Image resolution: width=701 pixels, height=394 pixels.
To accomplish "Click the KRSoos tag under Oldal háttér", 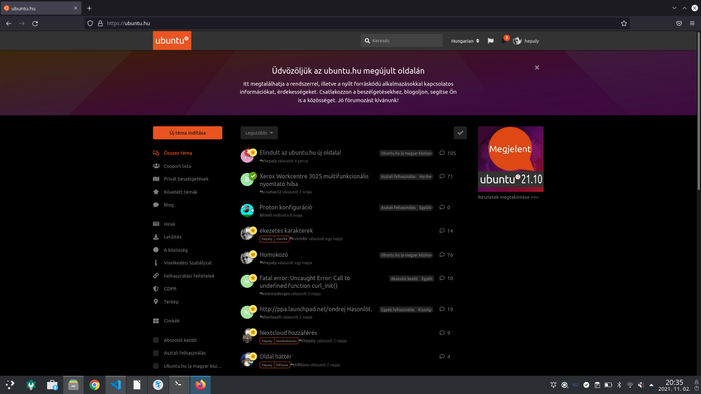I will pyautogui.click(x=282, y=365).
